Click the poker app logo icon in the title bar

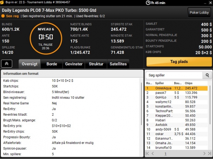[2, 2]
